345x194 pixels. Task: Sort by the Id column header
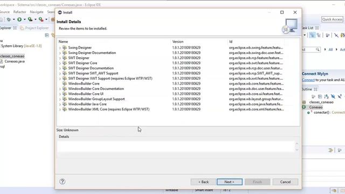(256, 41)
